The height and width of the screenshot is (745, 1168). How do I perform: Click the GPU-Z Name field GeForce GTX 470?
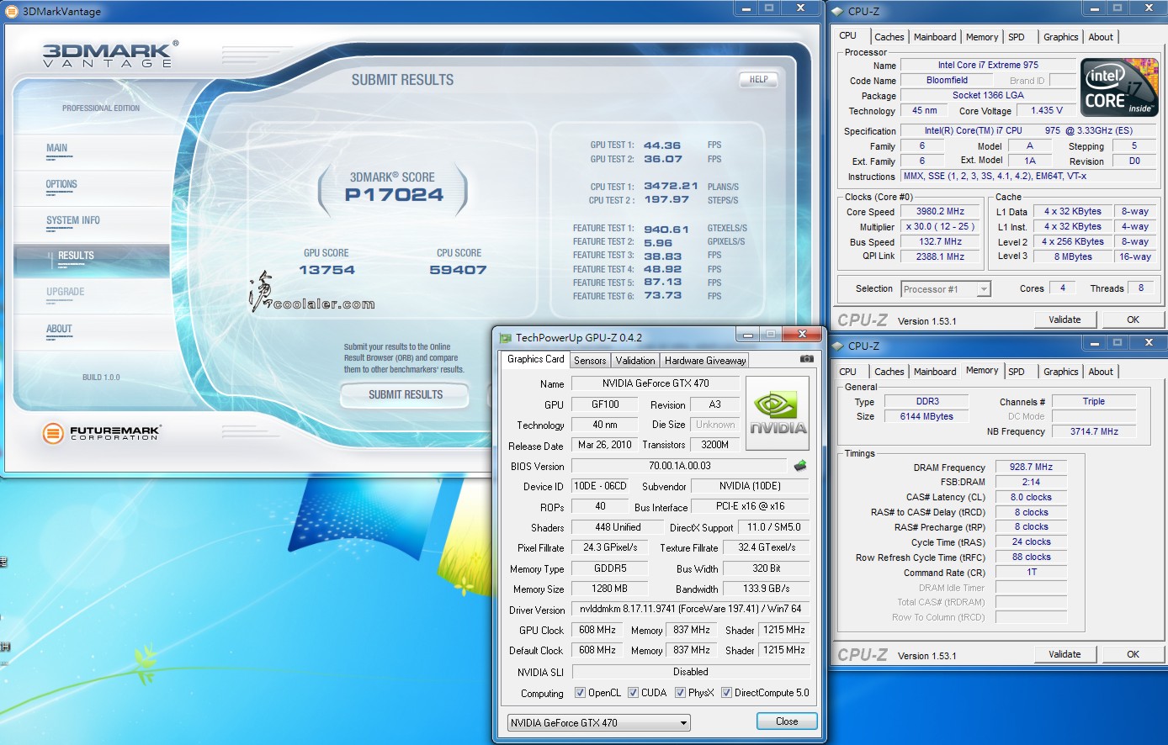click(x=656, y=383)
